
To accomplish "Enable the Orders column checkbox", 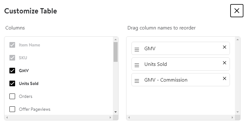I will (12, 96).
